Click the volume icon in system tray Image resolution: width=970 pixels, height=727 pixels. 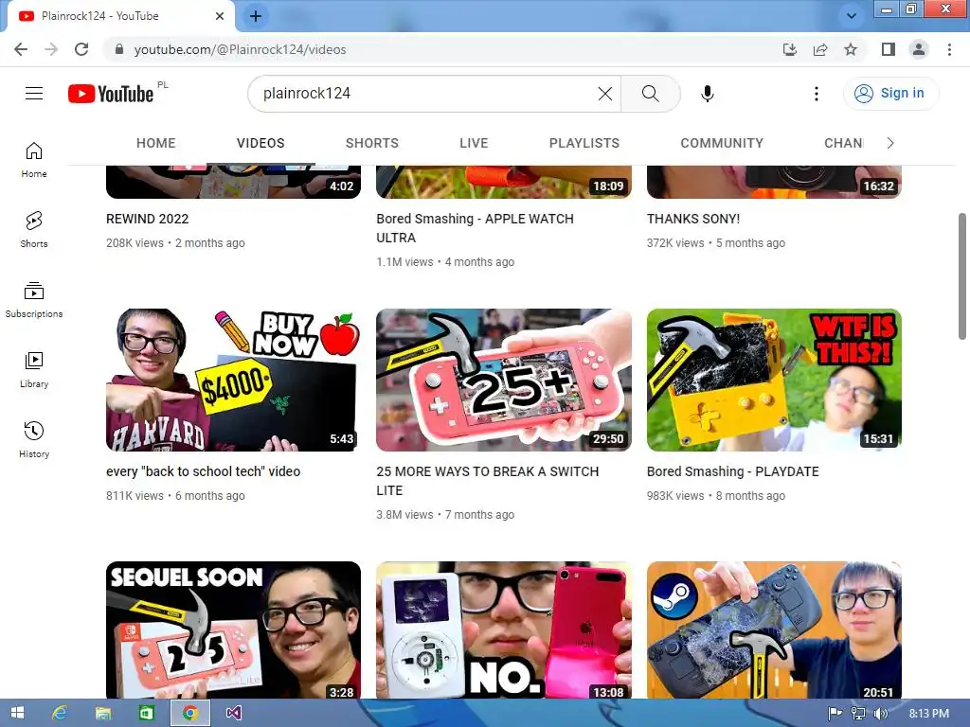coord(880,714)
